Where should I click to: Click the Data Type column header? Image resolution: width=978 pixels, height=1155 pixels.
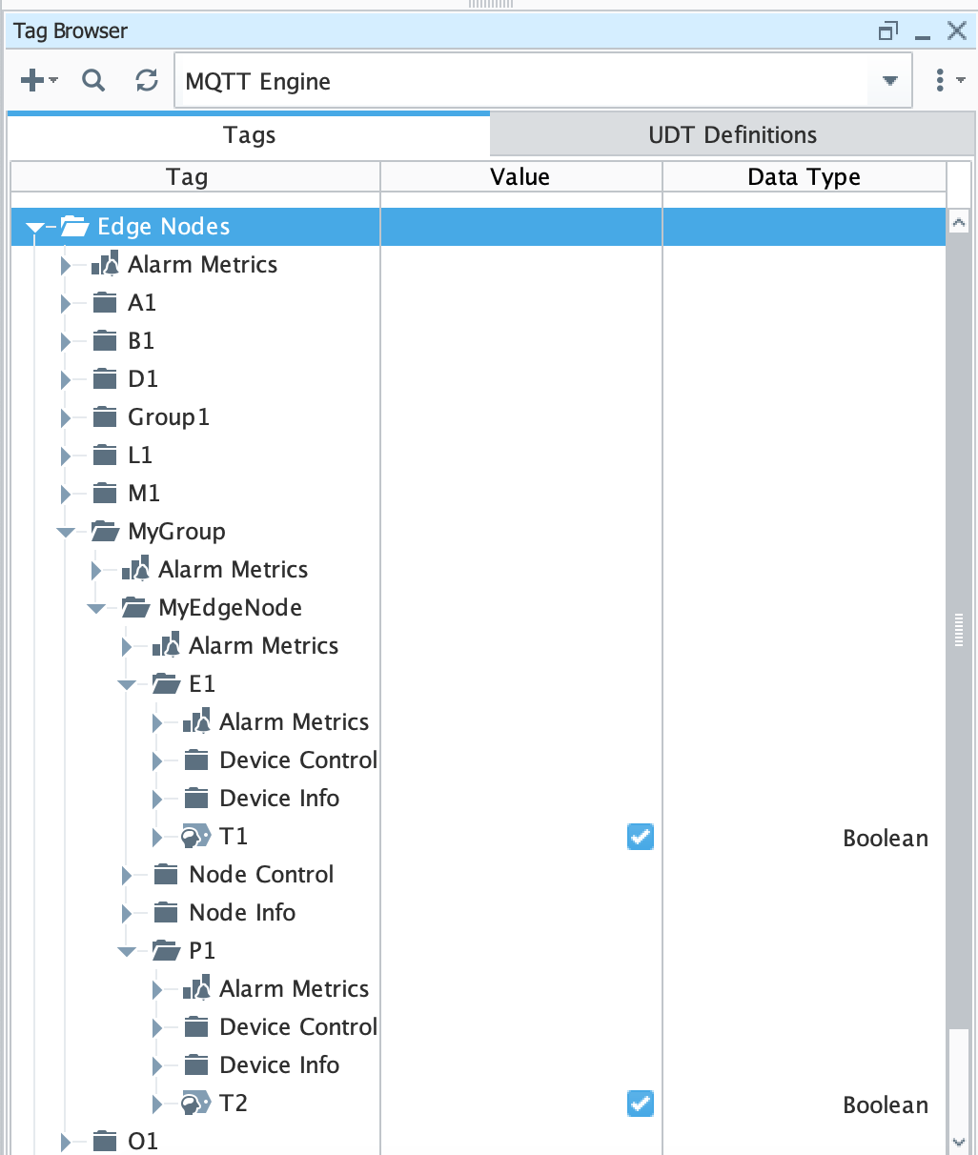(804, 177)
